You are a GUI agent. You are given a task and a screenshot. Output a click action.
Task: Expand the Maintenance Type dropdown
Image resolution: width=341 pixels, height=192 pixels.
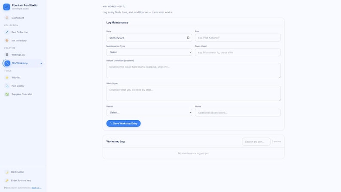pos(149,52)
